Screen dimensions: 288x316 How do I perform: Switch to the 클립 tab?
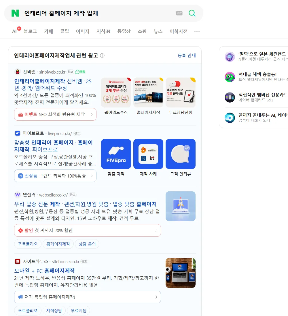tap(65, 31)
